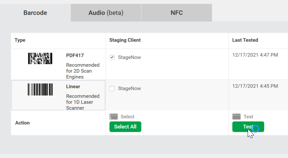The height and width of the screenshot is (158, 288).
Task: Click the Staging Client column header
Action: point(125,40)
